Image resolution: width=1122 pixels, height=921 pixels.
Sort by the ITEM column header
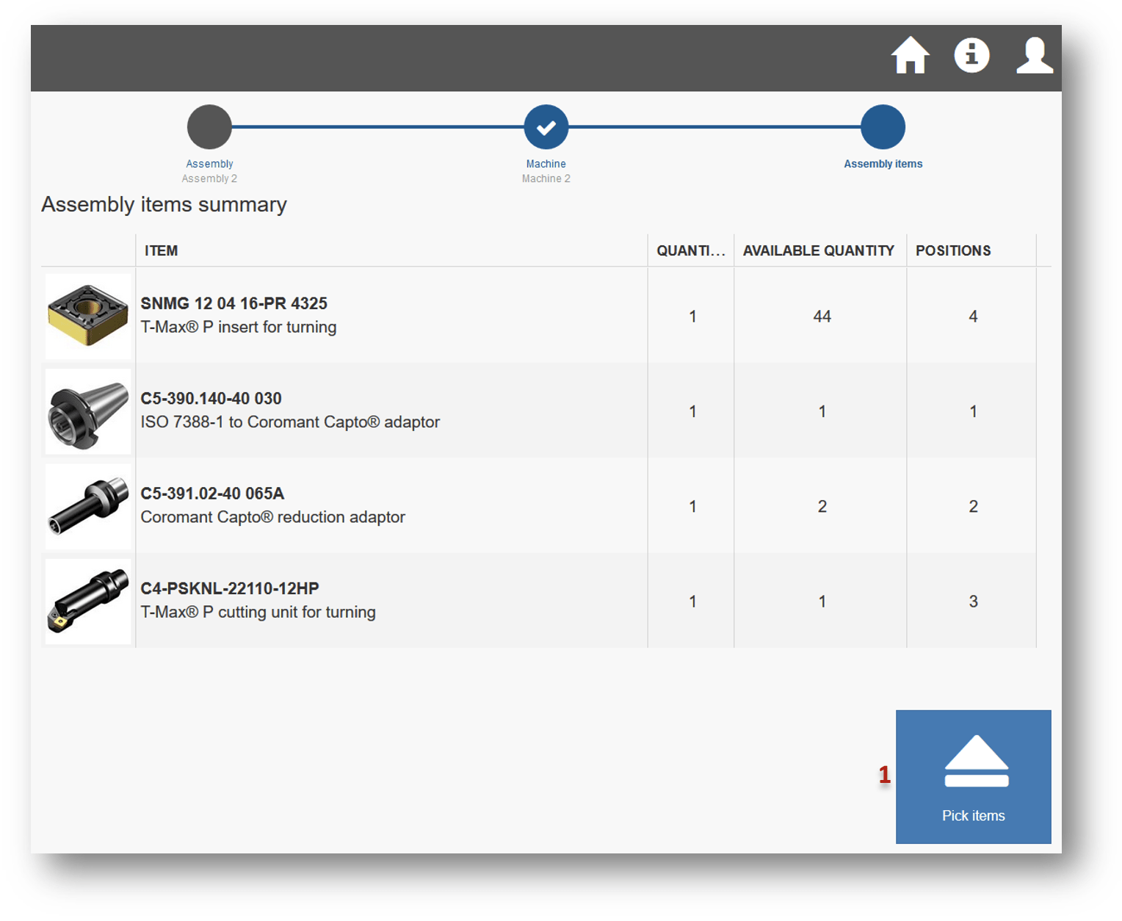click(161, 250)
